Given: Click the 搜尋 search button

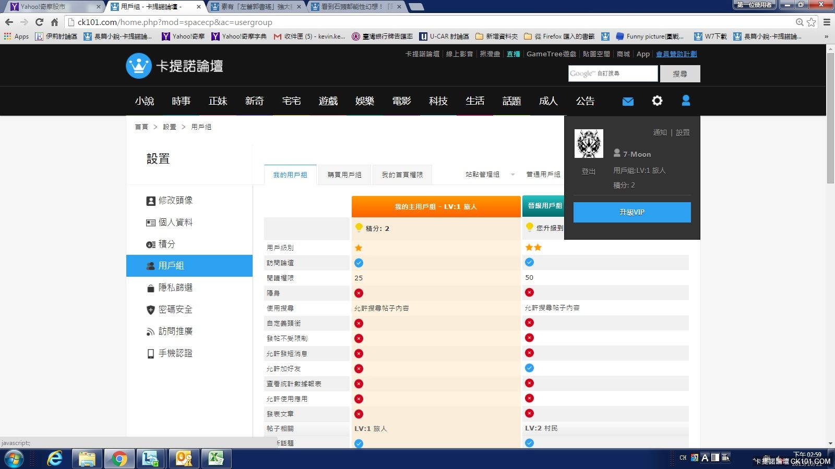Looking at the screenshot, I should pyautogui.click(x=680, y=74).
